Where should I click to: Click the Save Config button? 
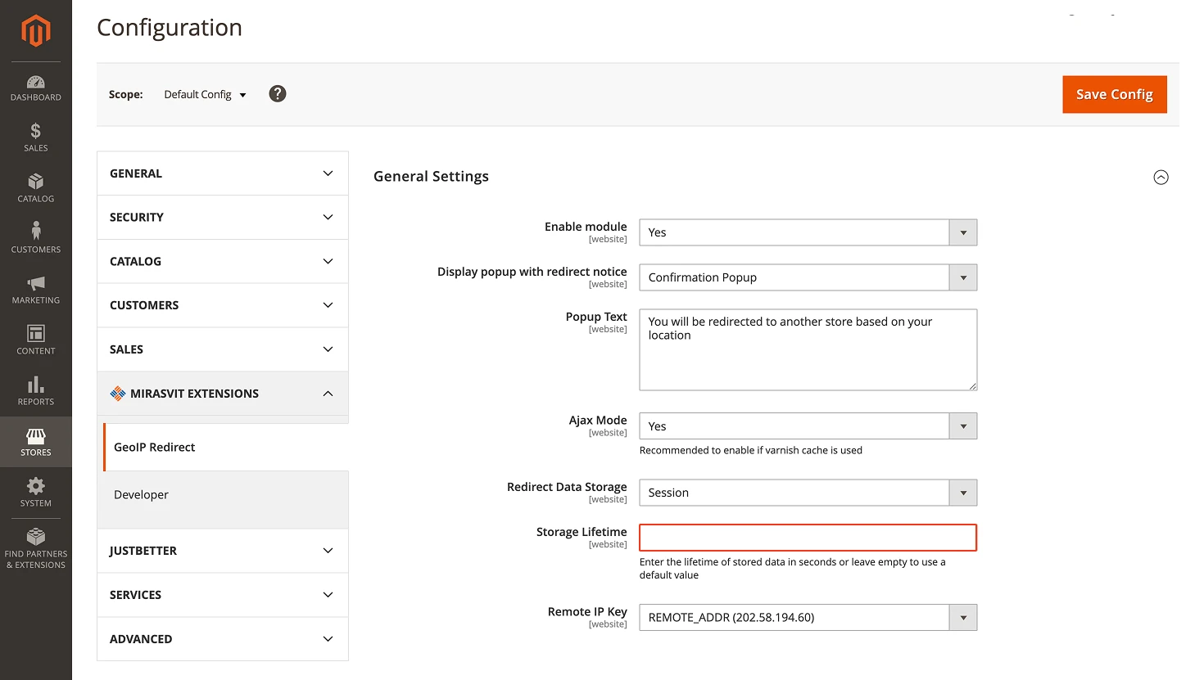[1114, 94]
